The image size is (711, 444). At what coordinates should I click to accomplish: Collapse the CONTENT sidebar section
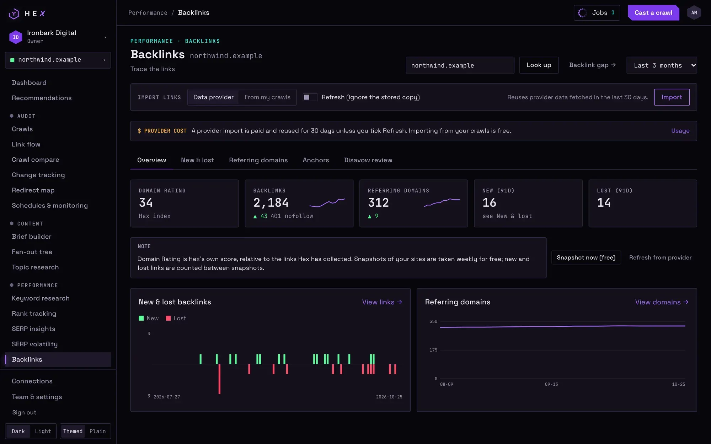coord(27,224)
